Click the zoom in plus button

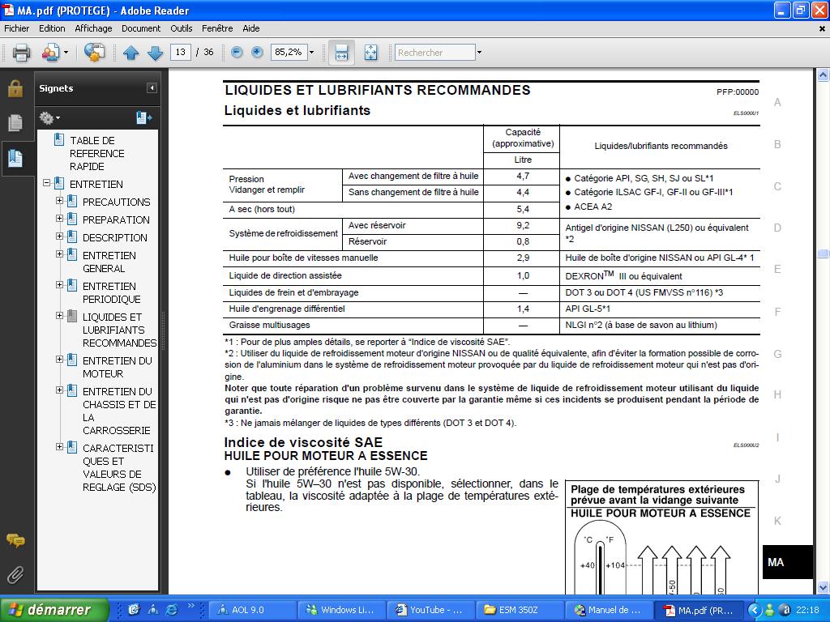257,53
